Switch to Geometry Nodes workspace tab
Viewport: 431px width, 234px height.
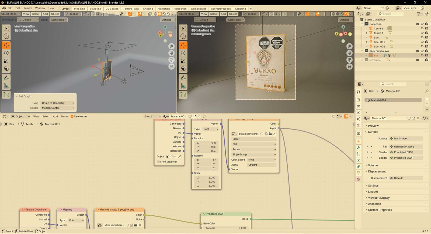point(221,9)
